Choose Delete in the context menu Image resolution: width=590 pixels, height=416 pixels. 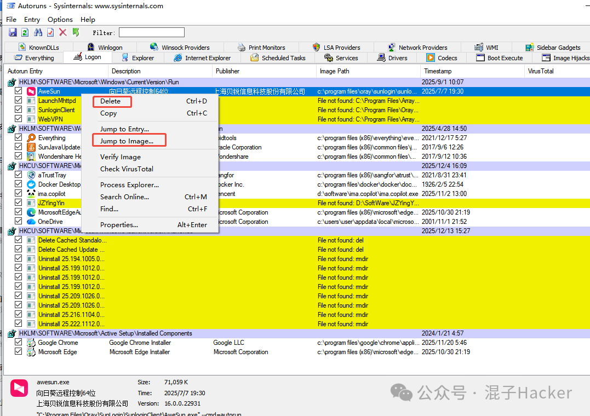click(111, 101)
